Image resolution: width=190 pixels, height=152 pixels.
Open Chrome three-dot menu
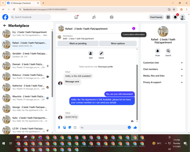coord(187,10)
